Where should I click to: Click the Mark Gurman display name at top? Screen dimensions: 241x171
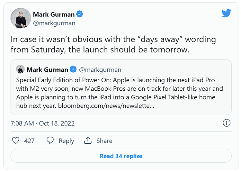(54, 14)
